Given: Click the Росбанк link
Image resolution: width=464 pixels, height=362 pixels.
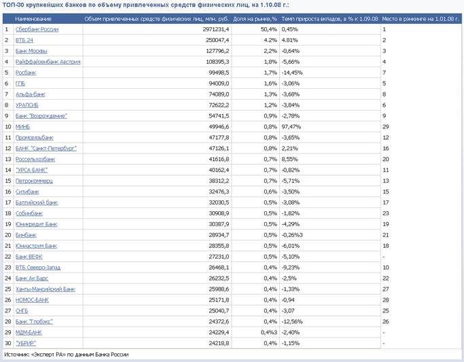Looking at the screenshot, I should point(26,73).
